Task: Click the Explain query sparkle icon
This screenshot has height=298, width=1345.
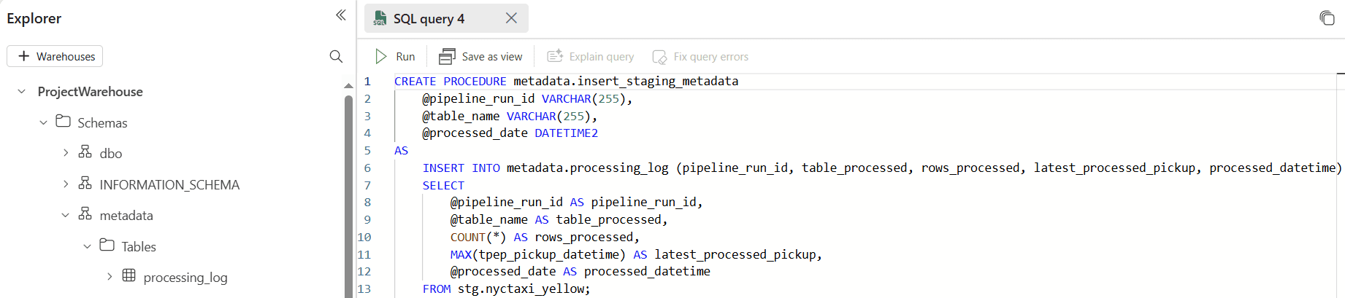Action: point(555,56)
